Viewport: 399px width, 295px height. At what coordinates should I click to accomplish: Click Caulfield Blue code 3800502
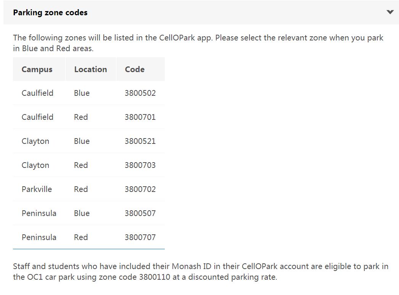coord(140,93)
